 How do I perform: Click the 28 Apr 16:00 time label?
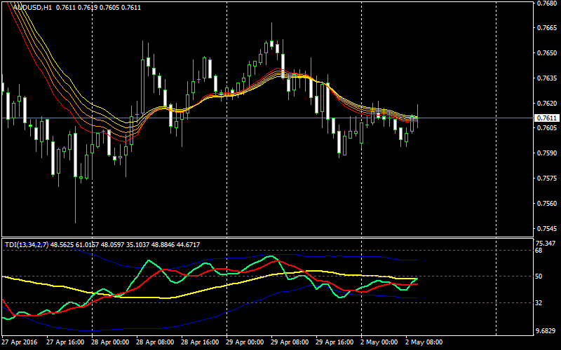point(202,343)
